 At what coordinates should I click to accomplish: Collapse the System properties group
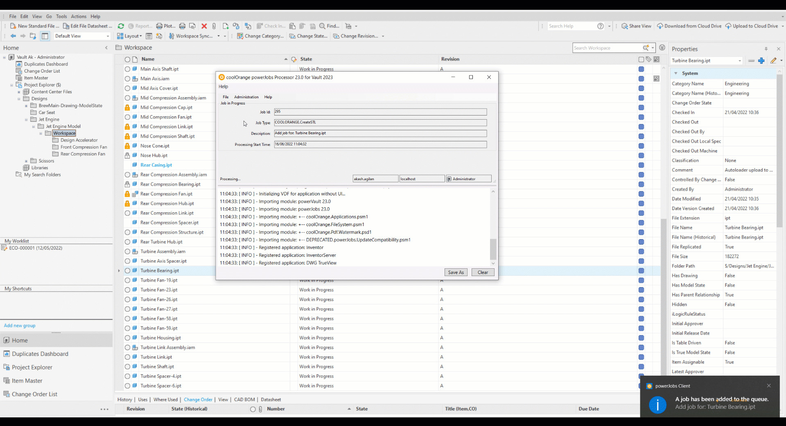pos(676,73)
